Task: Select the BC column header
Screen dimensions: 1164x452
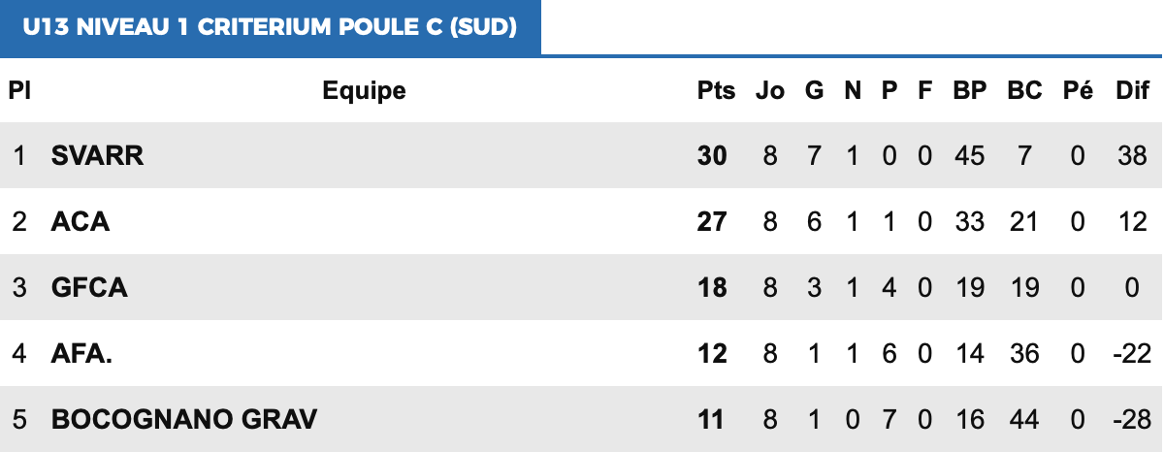Action: click(1024, 91)
